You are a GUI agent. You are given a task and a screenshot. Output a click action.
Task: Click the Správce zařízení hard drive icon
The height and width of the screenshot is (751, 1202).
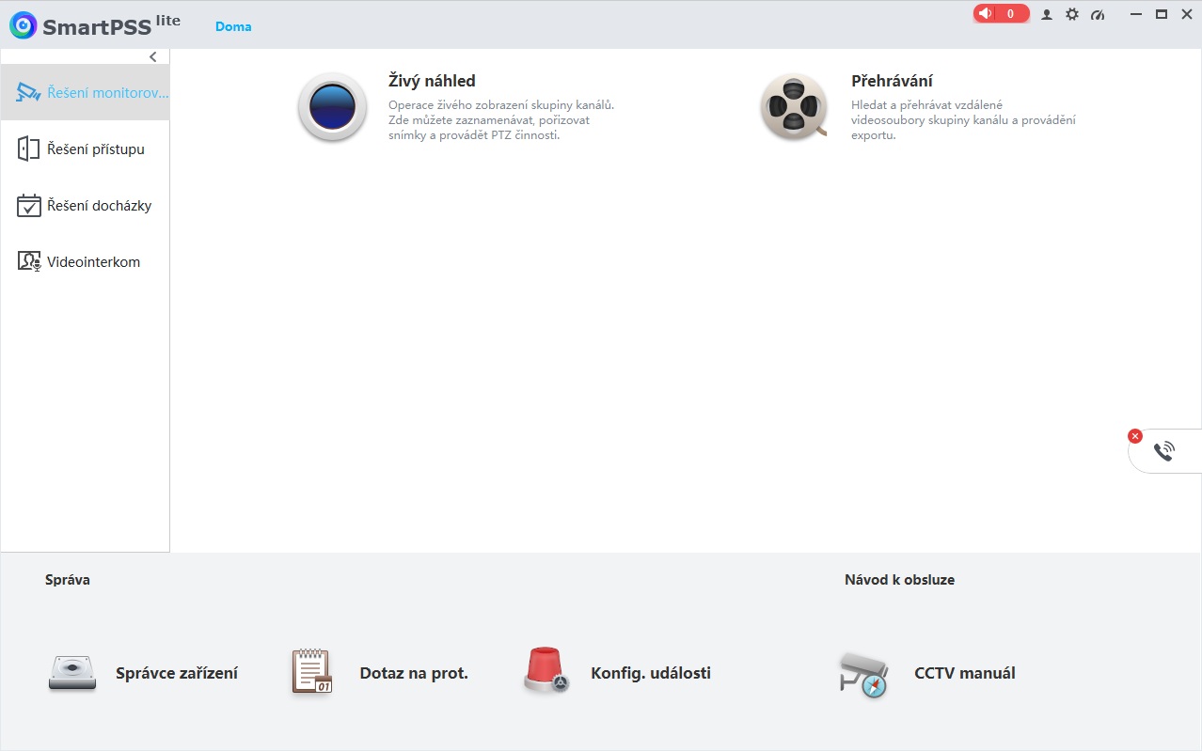tap(72, 673)
